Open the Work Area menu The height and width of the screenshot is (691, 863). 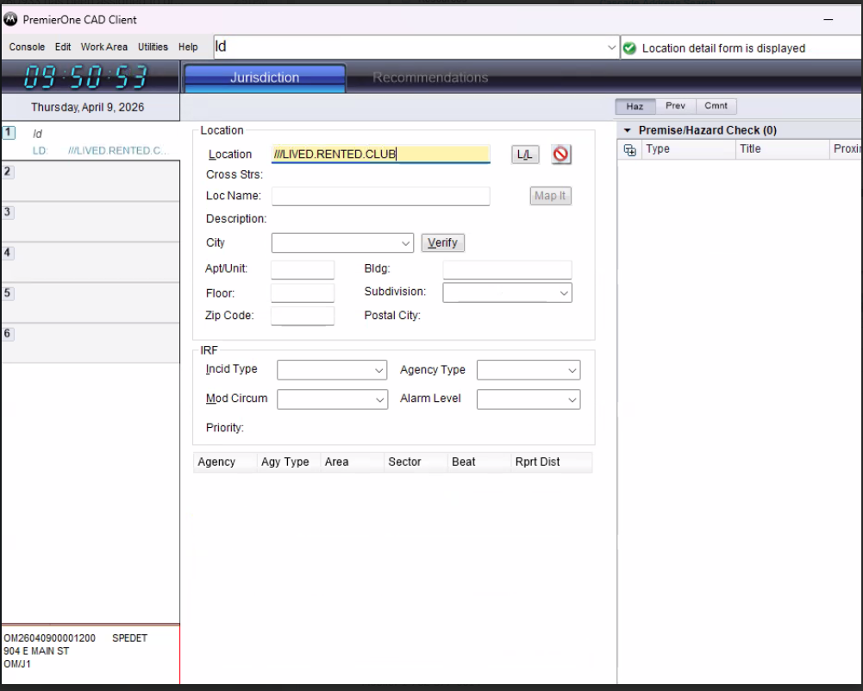point(104,47)
